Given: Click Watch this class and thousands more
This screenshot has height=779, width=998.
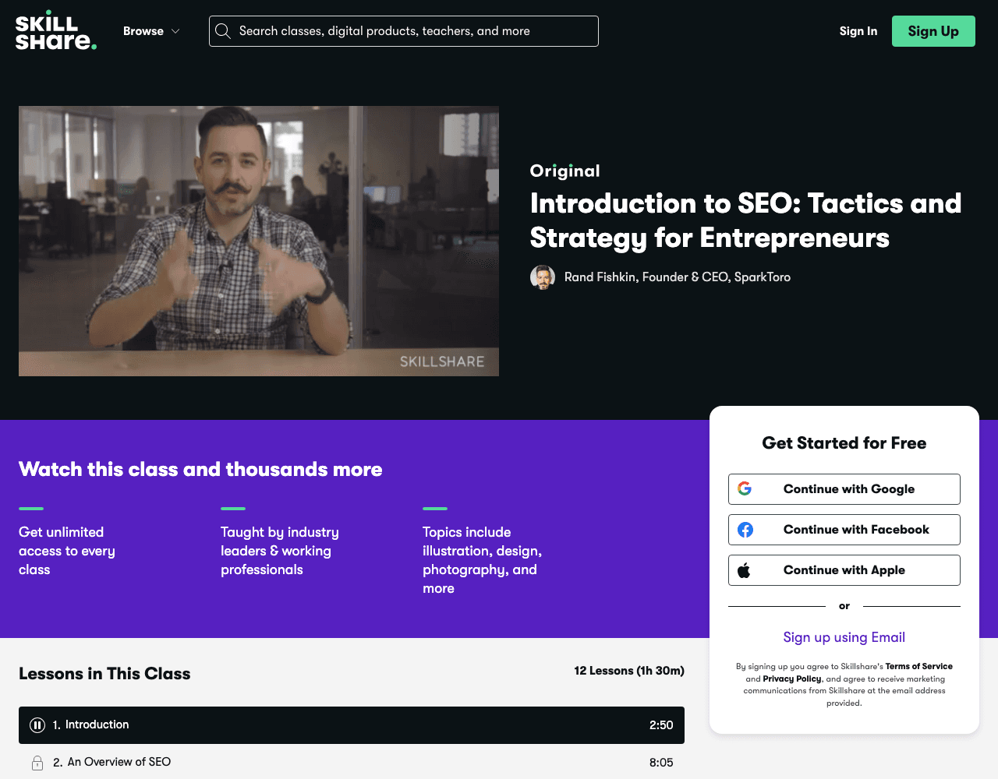Looking at the screenshot, I should point(200,469).
